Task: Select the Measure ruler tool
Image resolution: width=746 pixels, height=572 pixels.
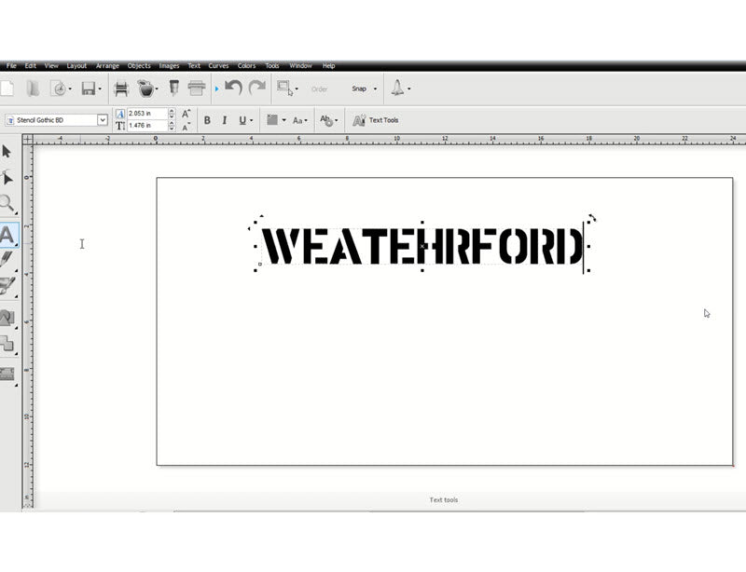Action: point(7,375)
